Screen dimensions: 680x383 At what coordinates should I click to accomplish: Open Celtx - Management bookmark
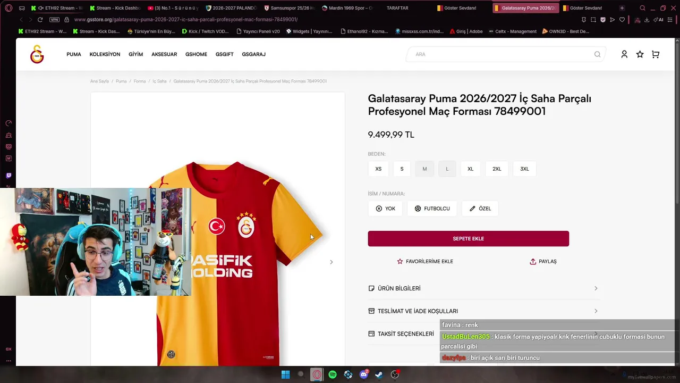[512, 31]
